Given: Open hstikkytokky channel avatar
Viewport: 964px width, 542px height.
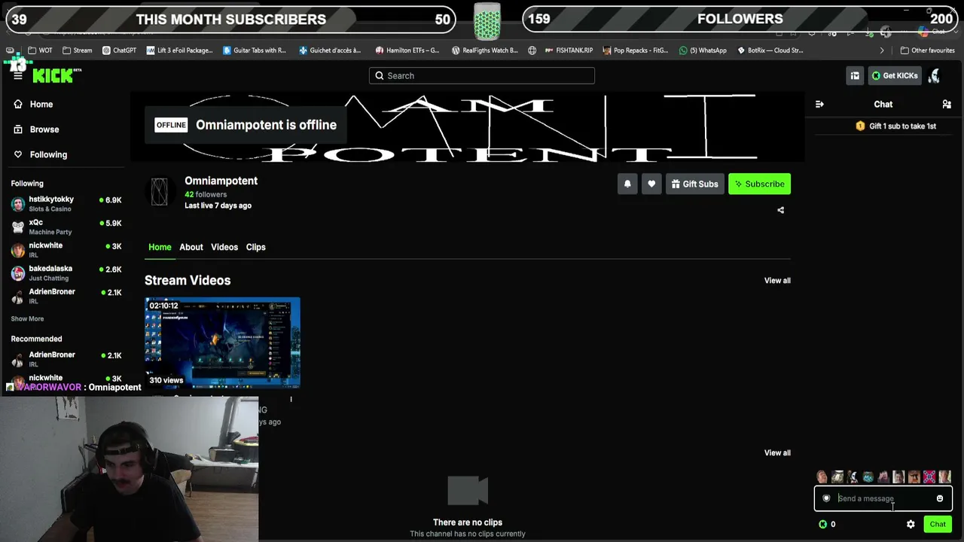Looking at the screenshot, I should pos(18,204).
